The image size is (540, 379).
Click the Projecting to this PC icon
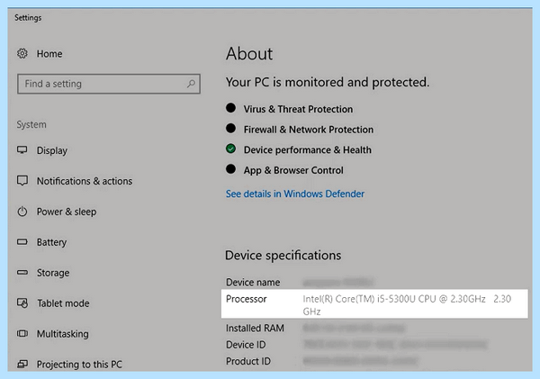(22, 364)
